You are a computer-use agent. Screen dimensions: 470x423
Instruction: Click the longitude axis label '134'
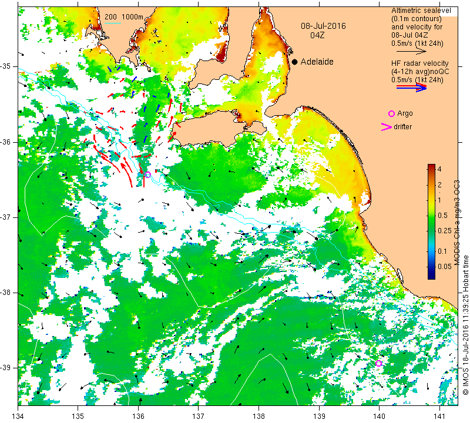18,416
